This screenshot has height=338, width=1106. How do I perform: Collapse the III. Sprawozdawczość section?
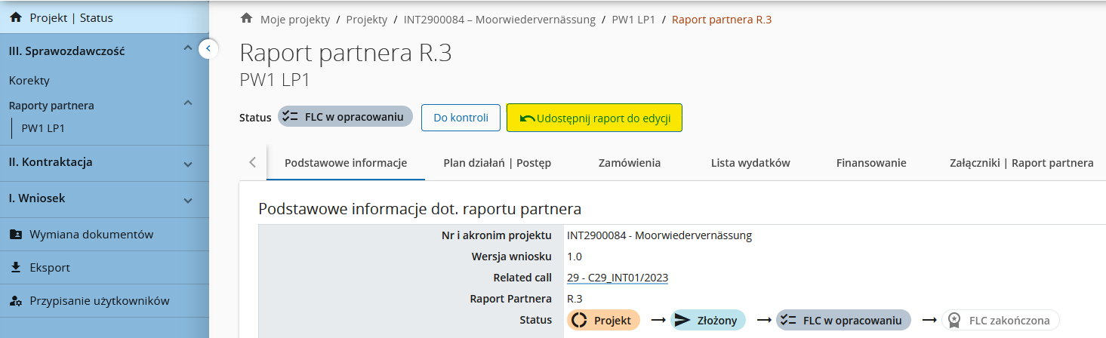click(x=188, y=49)
